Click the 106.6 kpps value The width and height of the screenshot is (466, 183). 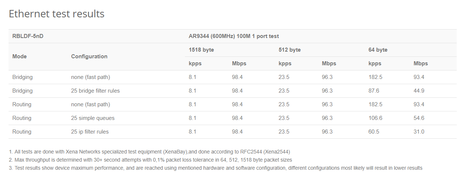pos(375,118)
